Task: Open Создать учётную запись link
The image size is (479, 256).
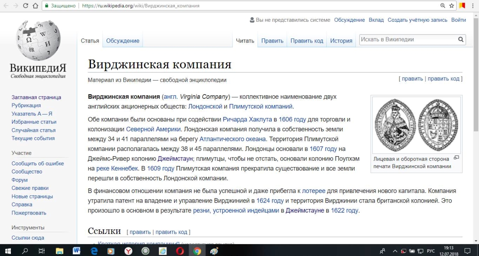Action: pyautogui.click(x=417, y=20)
